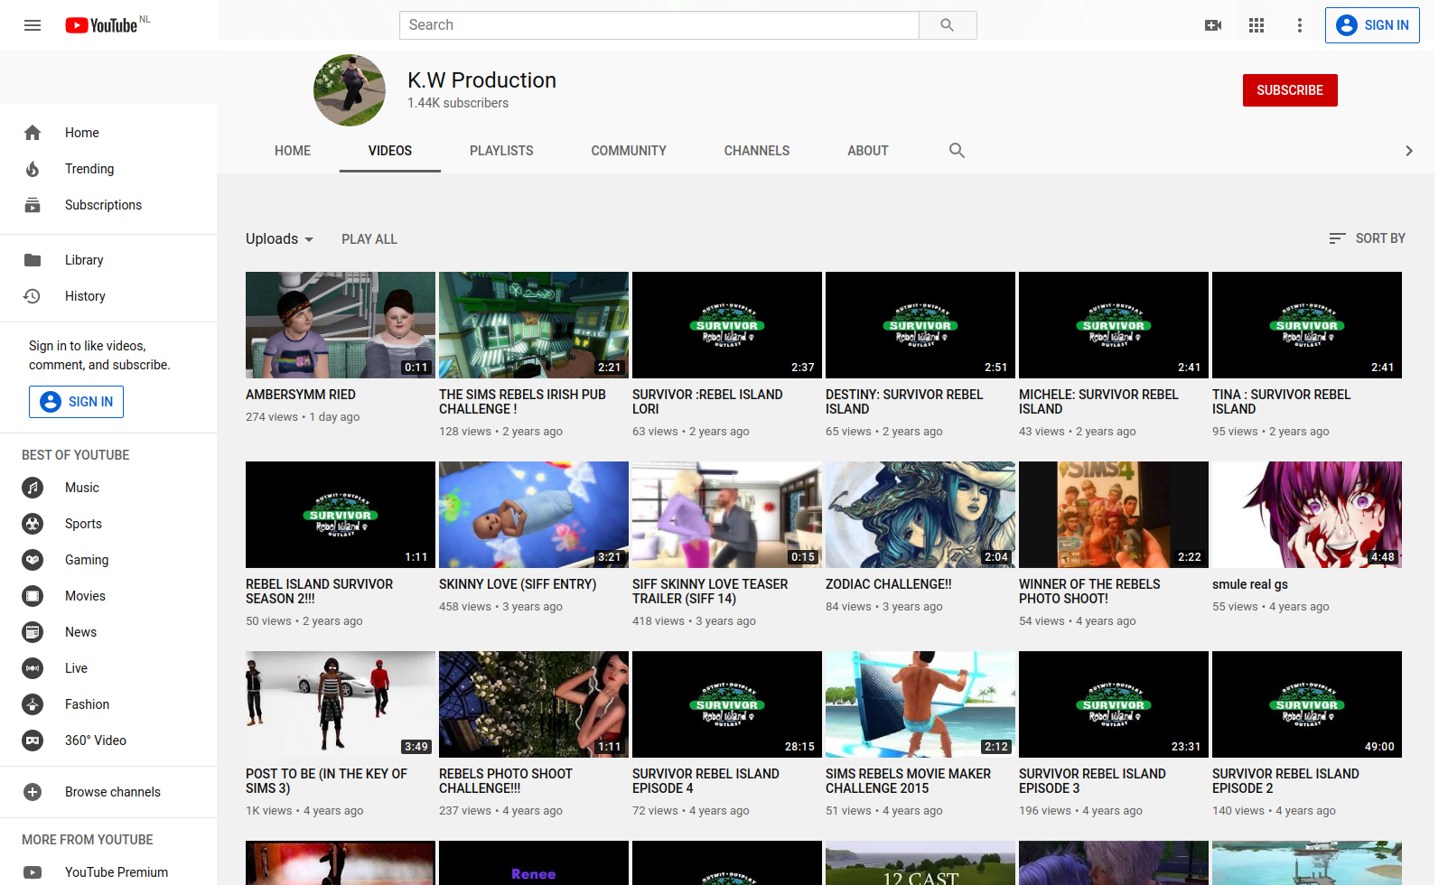The height and width of the screenshot is (885, 1448).
Task: Click the Library folder icon
Action: [x=33, y=260]
